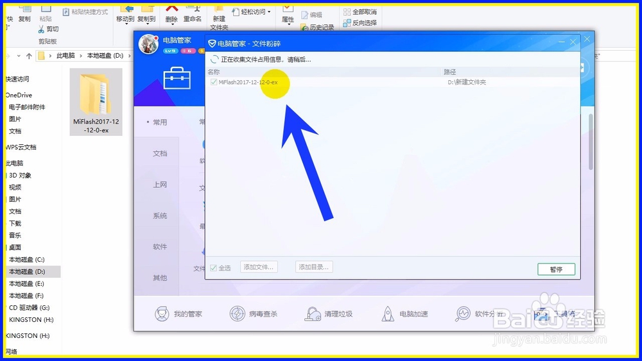
Task: Click Explorer up-one-level arrow
Action: pyautogui.click(x=29, y=56)
